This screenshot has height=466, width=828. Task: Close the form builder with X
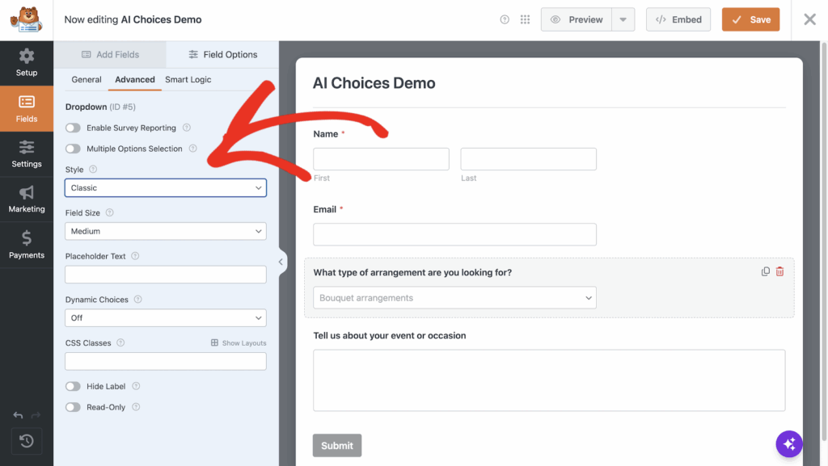tap(809, 19)
